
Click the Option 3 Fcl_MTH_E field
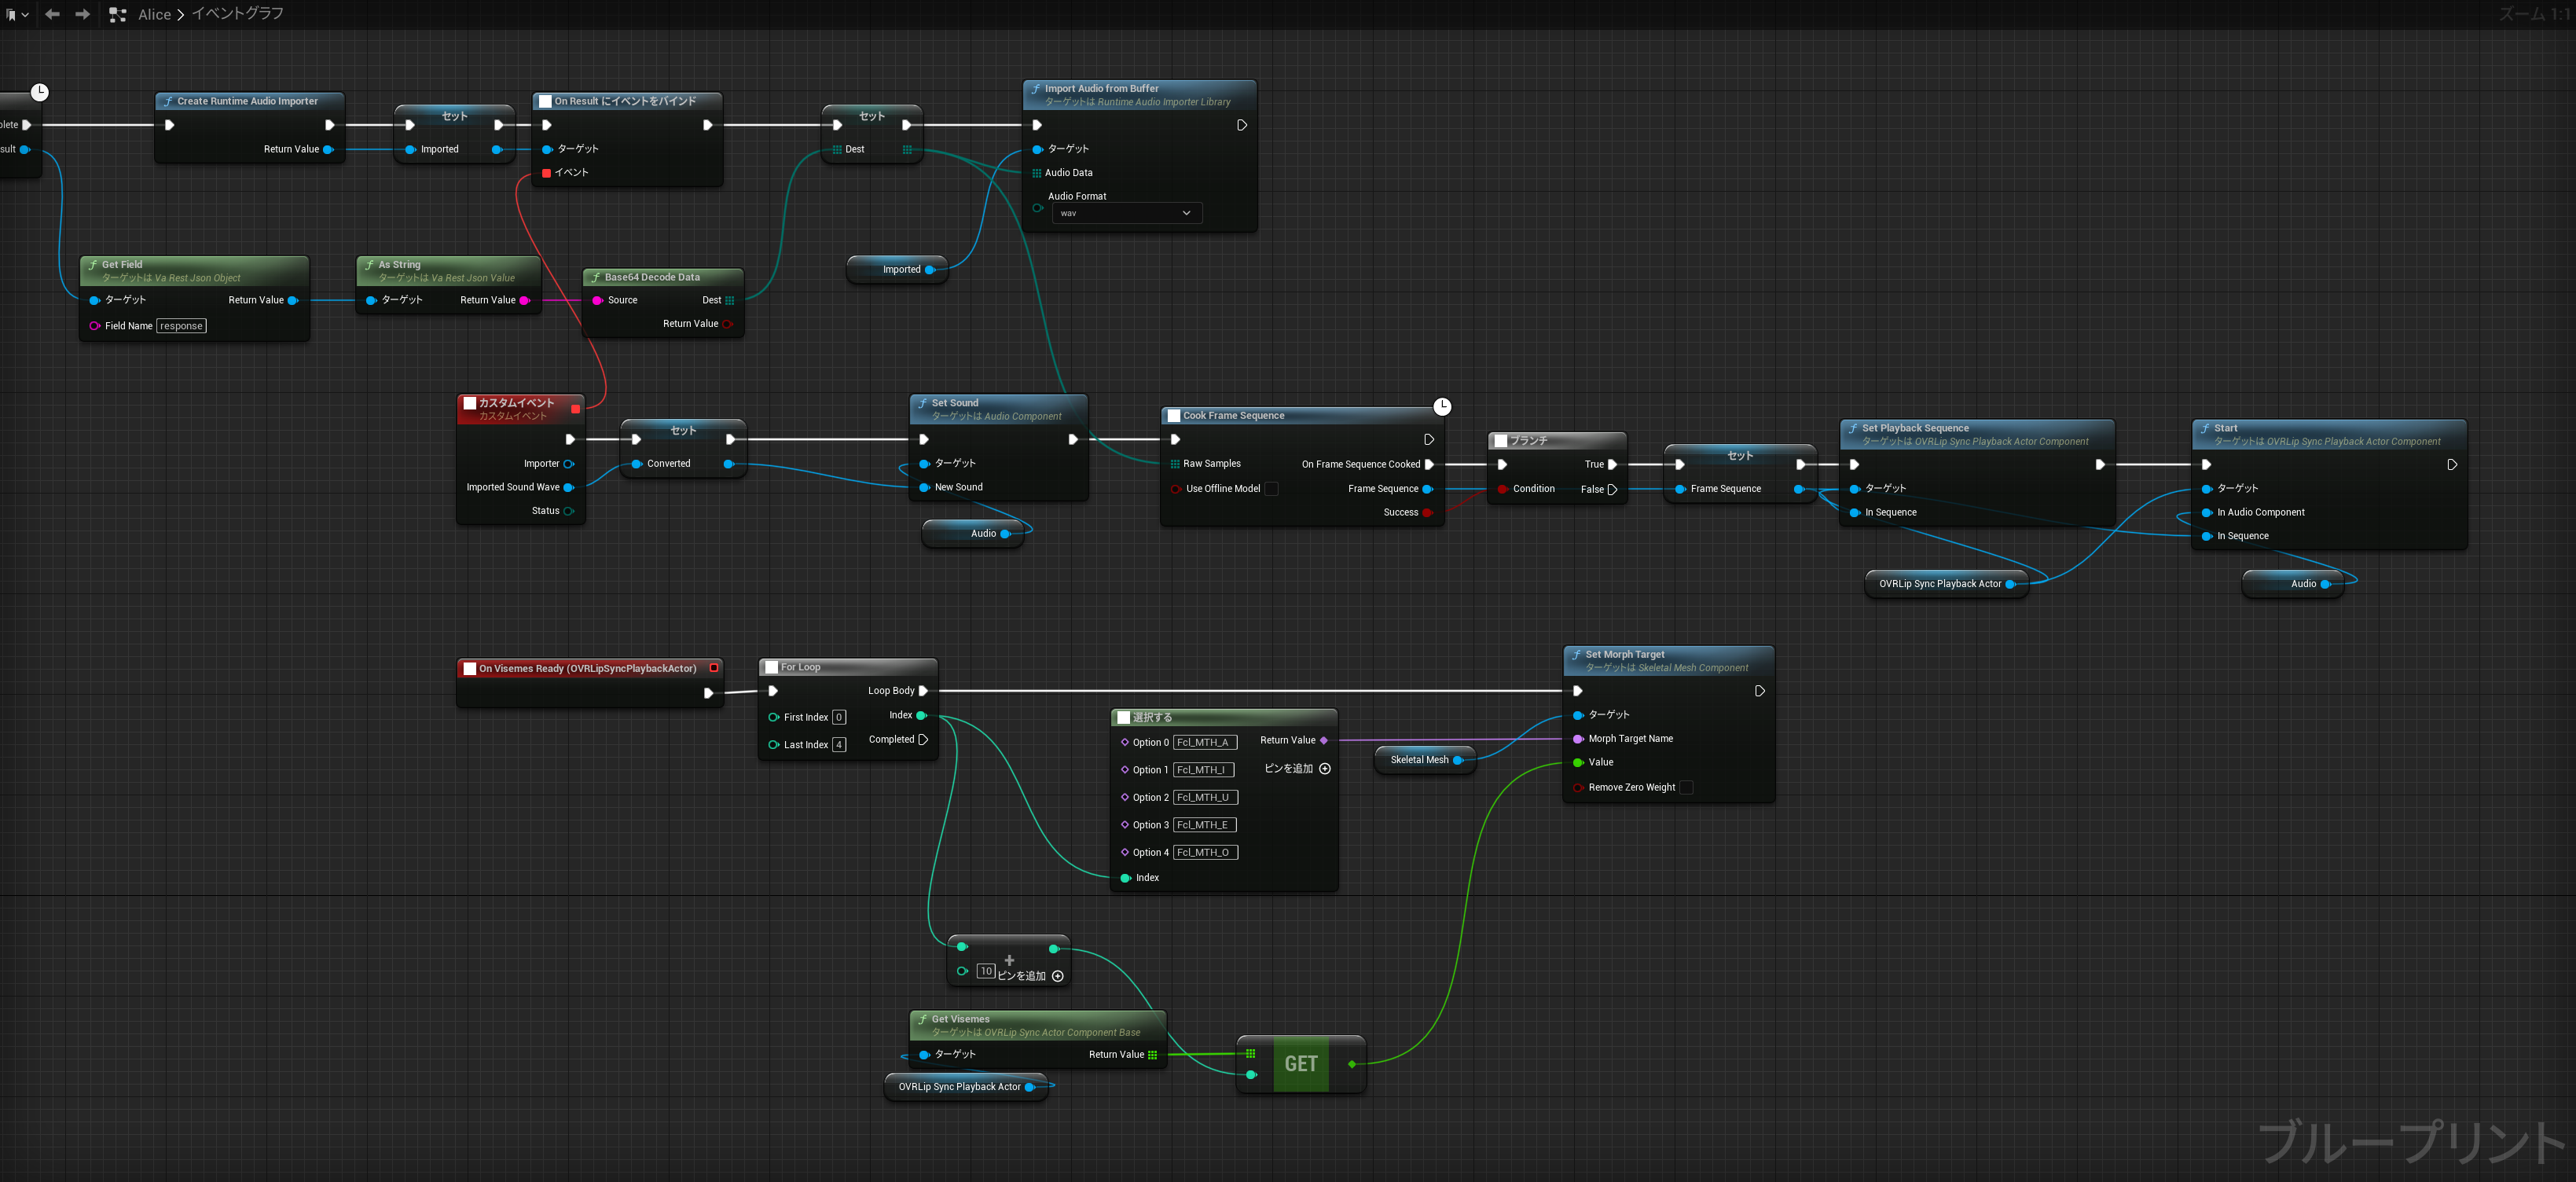pos(1205,825)
